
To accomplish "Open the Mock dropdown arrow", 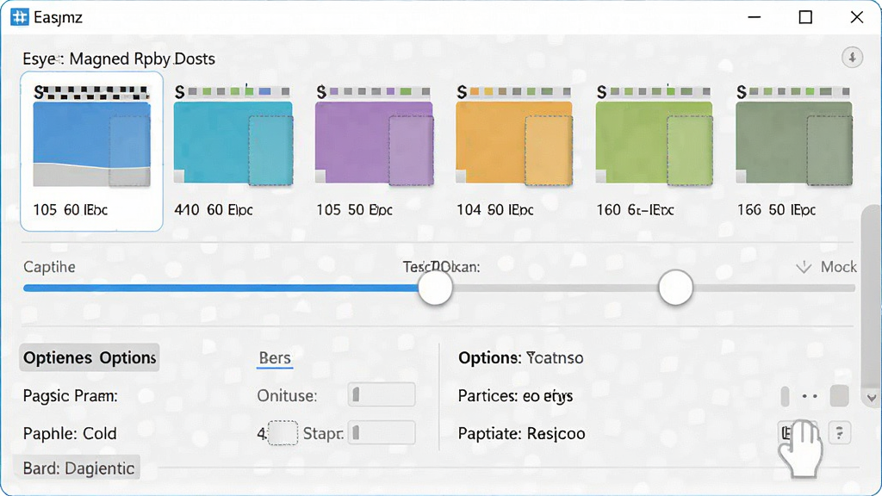I will pyautogui.click(x=804, y=267).
